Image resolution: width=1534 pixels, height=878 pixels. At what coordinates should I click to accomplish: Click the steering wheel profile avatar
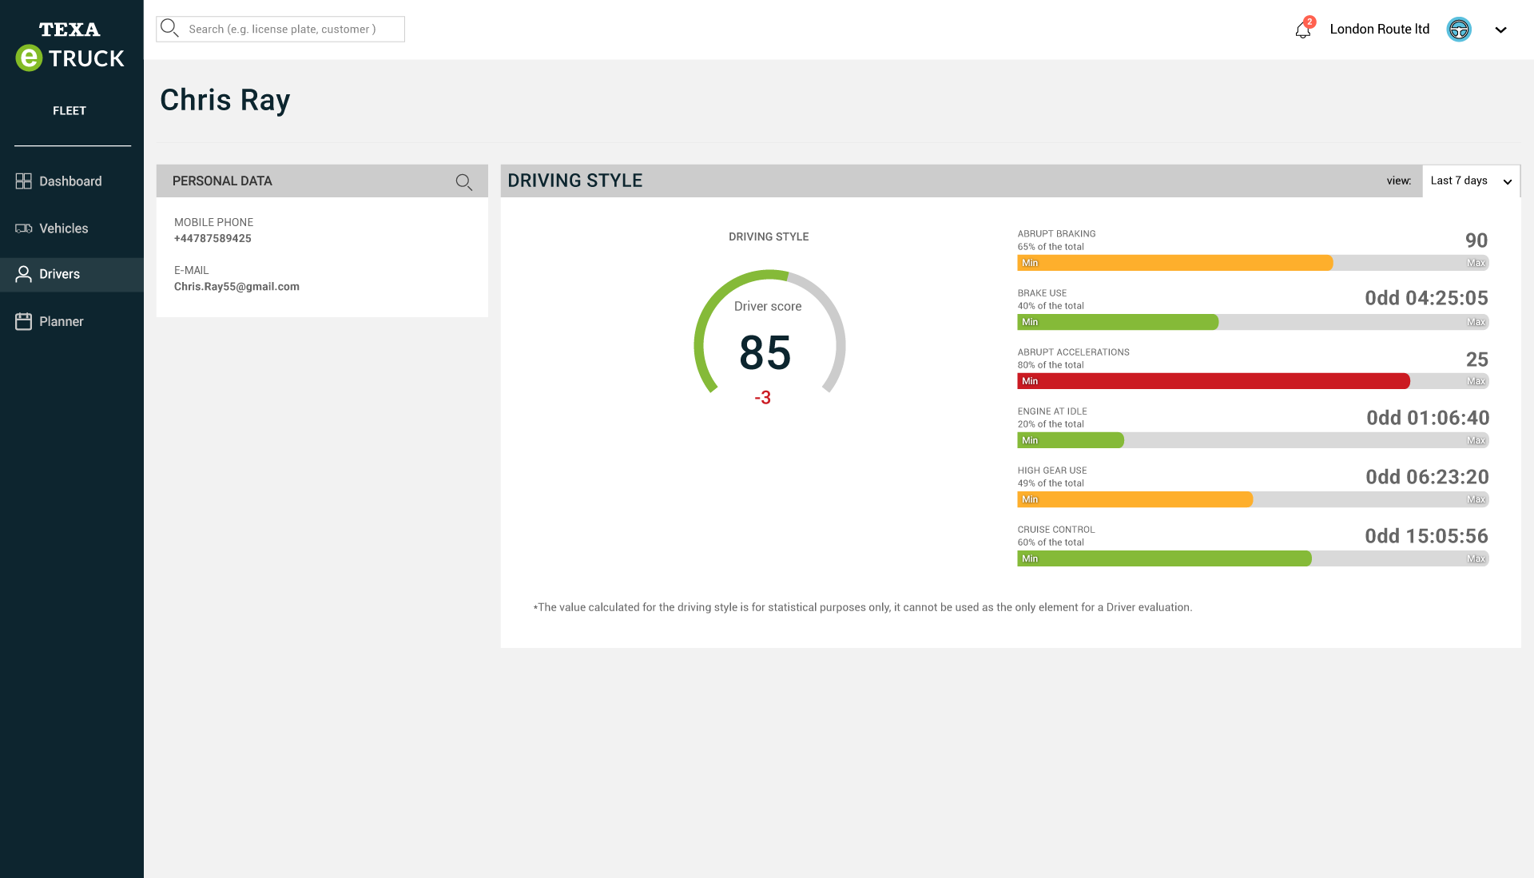click(x=1459, y=30)
